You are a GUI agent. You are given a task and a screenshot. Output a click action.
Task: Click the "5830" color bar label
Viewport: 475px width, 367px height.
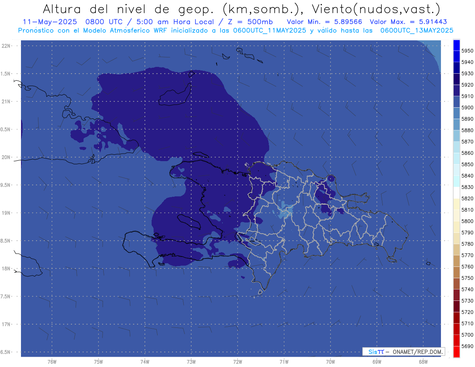[467, 187]
